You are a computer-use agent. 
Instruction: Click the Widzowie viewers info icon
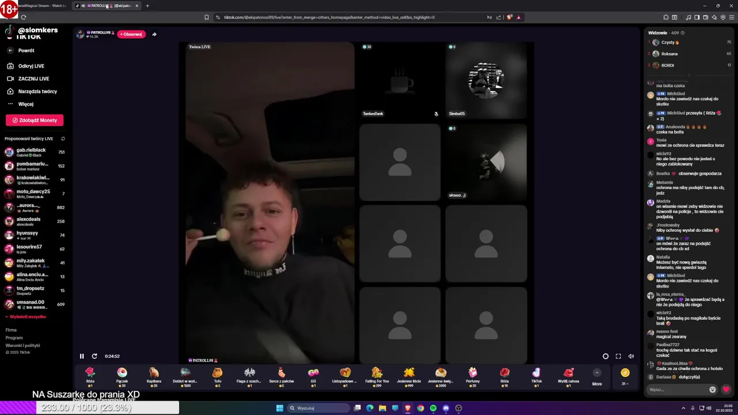point(683,33)
